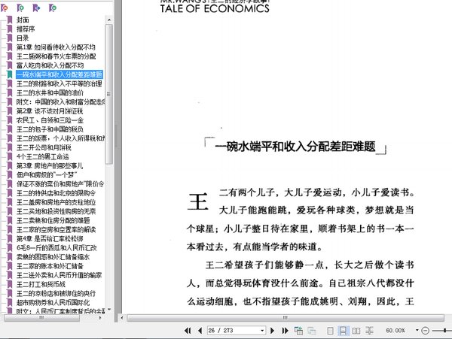Image resolution: width=452 pixels, height=339 pixels.
Task: Select bookmark 农民工、白领和三险一金
Action: tap(50, 120)
